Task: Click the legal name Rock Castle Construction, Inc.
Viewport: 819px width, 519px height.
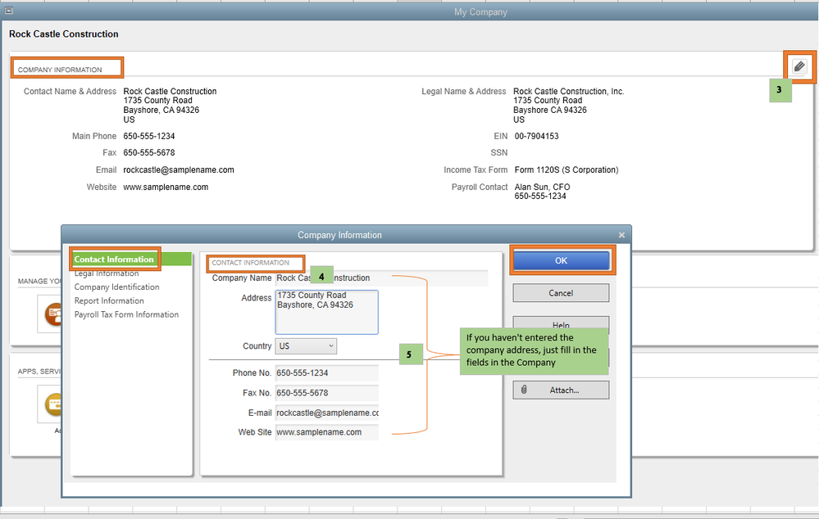Action: (x=569, y=92)
